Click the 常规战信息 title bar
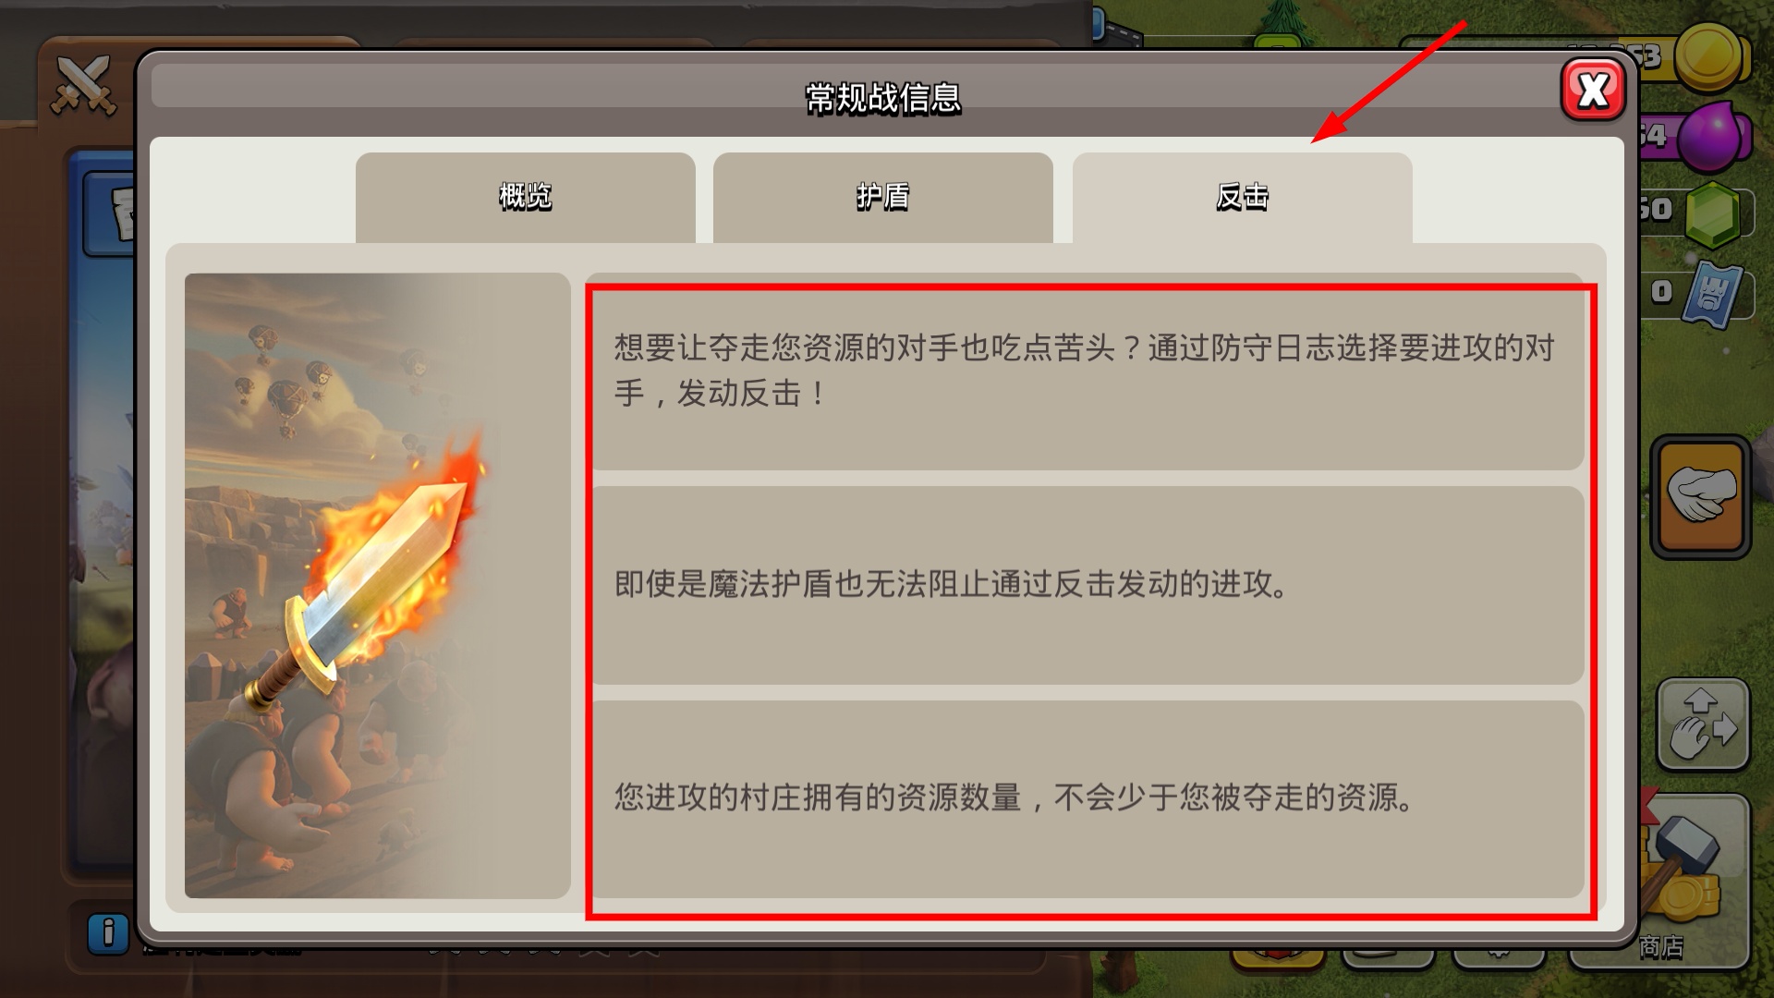Viewport: 1774px width, 998px height. pos(882,98)
